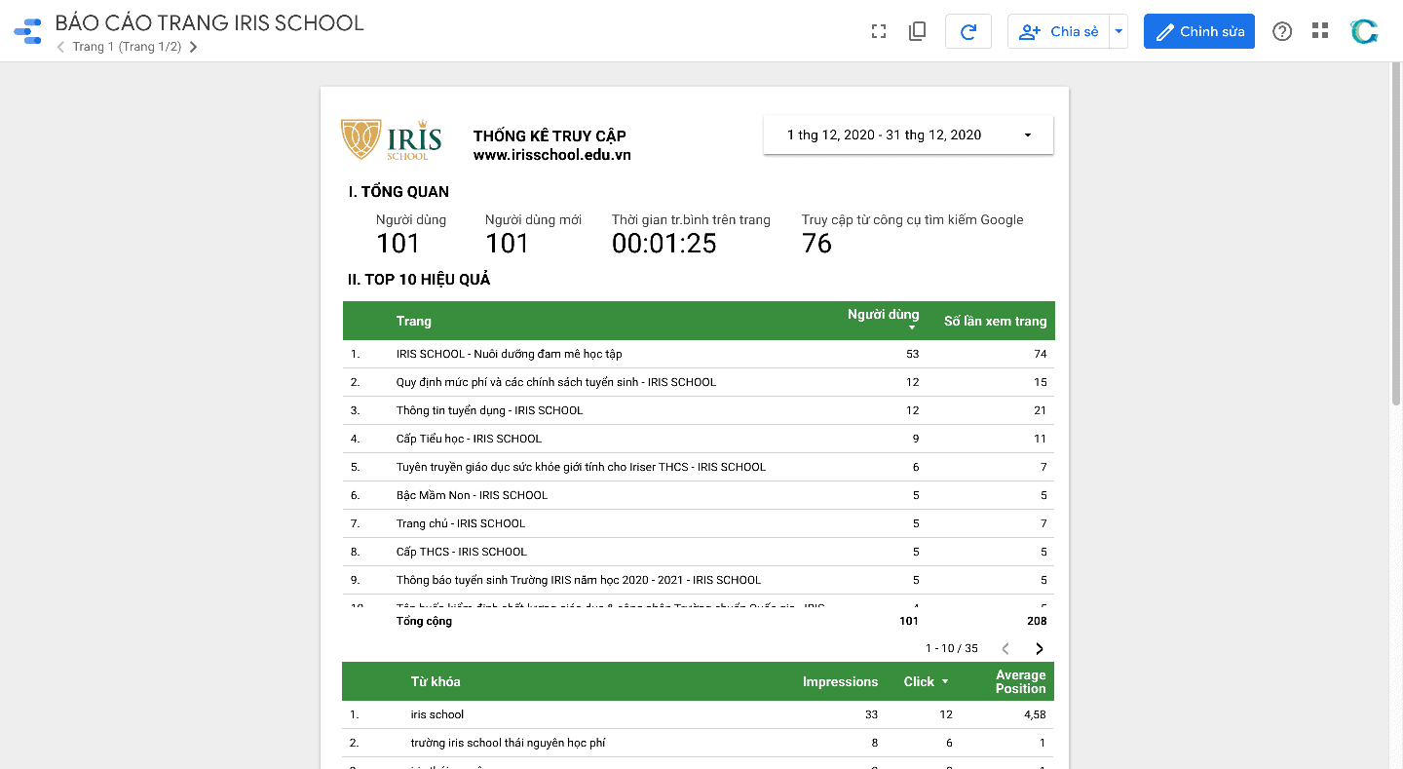Open Google apps grid
The height and width of the screenshot is (769, 1403).
[1320, 31]
